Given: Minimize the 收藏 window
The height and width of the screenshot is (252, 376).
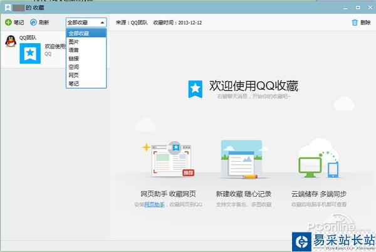Looking at the screenshot, I should coord(345,8).
